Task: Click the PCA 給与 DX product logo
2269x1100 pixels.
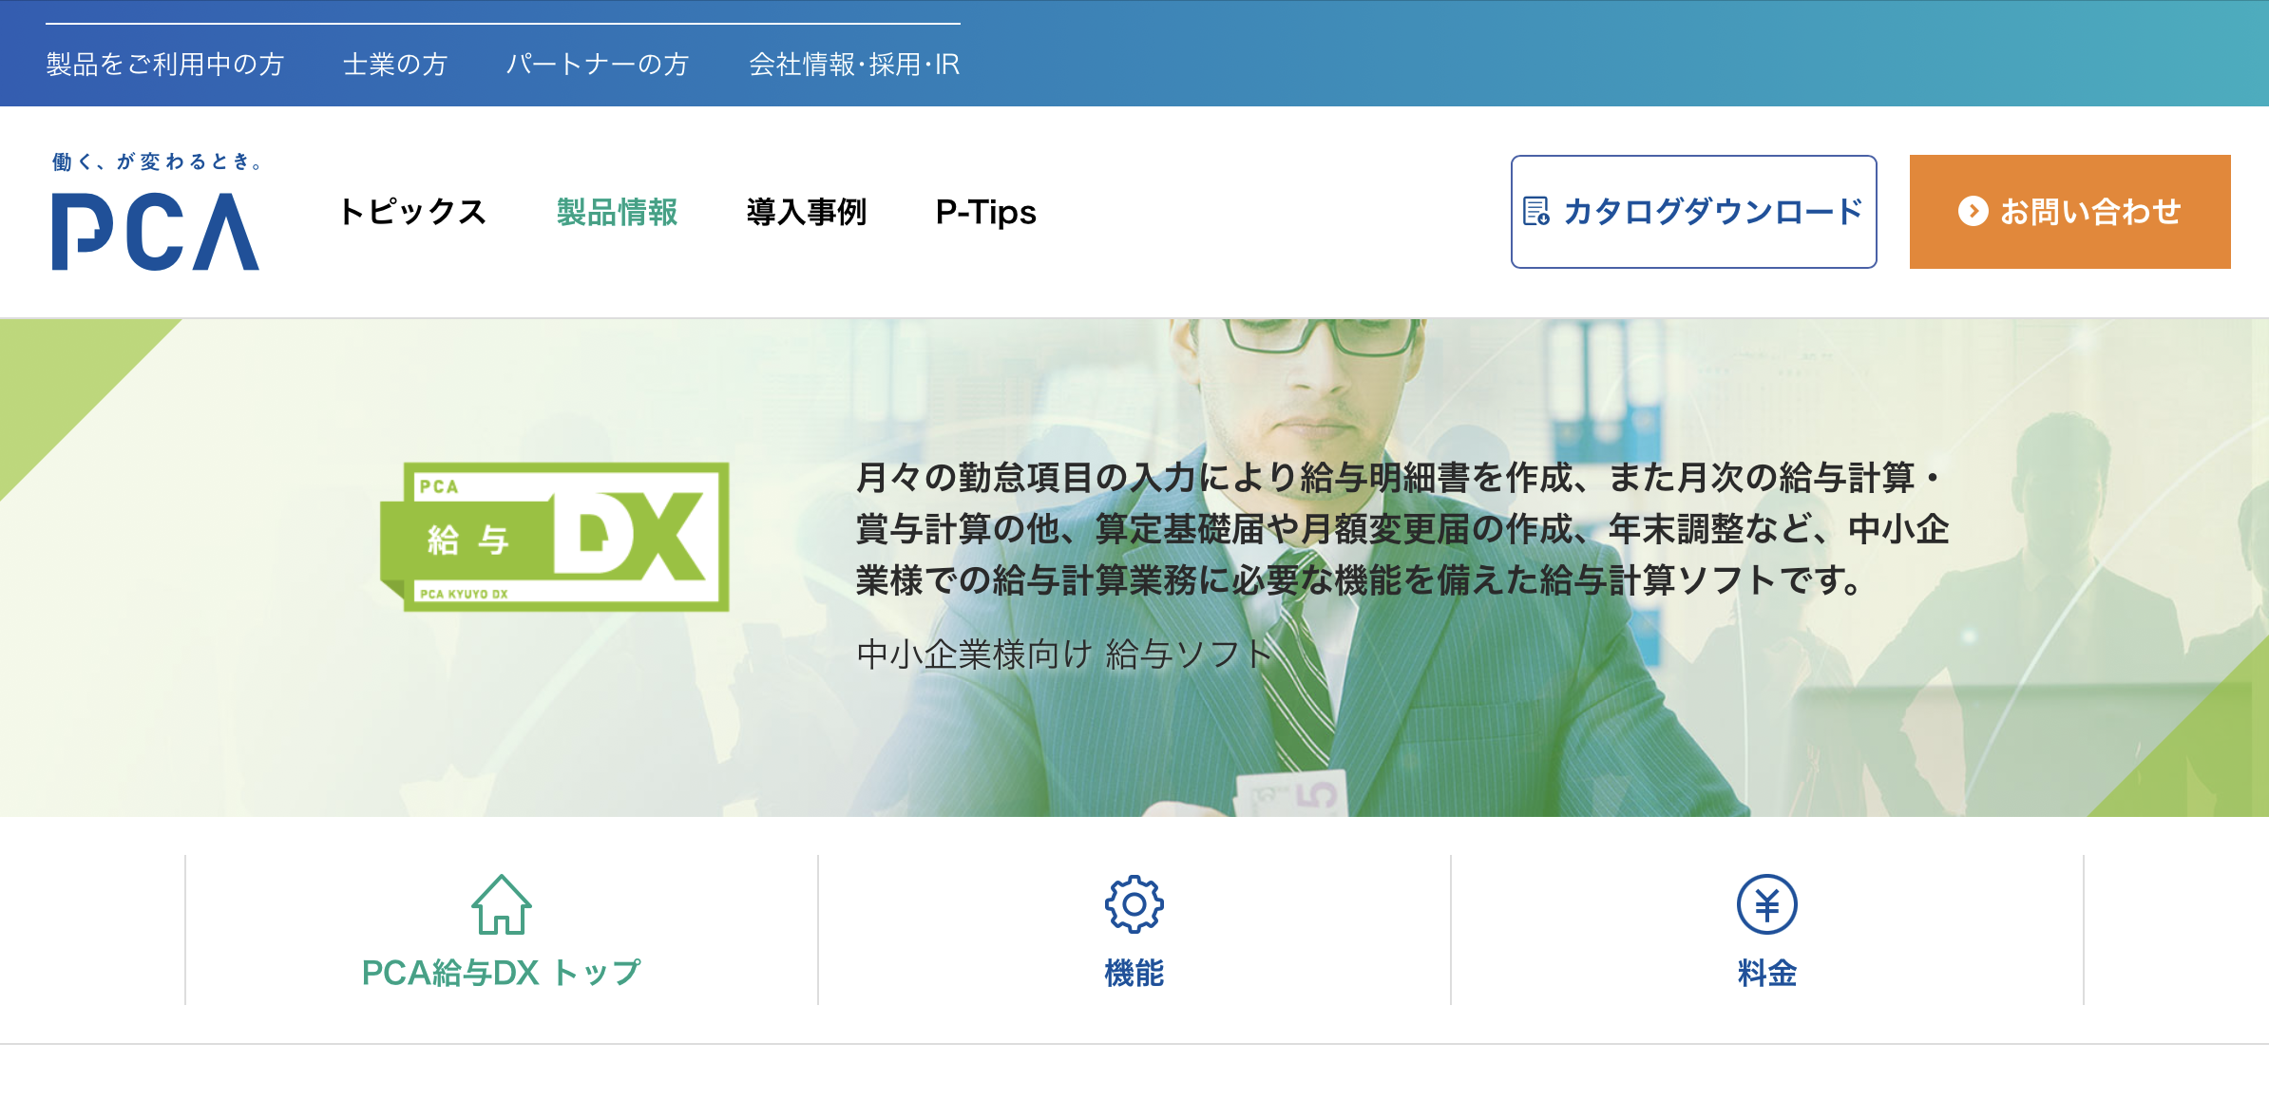Action: click(555, 537)
